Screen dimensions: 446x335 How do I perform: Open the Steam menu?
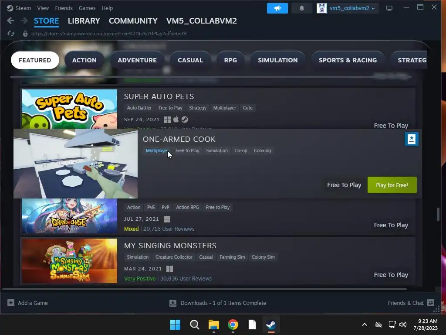click(x=23, y=8)
